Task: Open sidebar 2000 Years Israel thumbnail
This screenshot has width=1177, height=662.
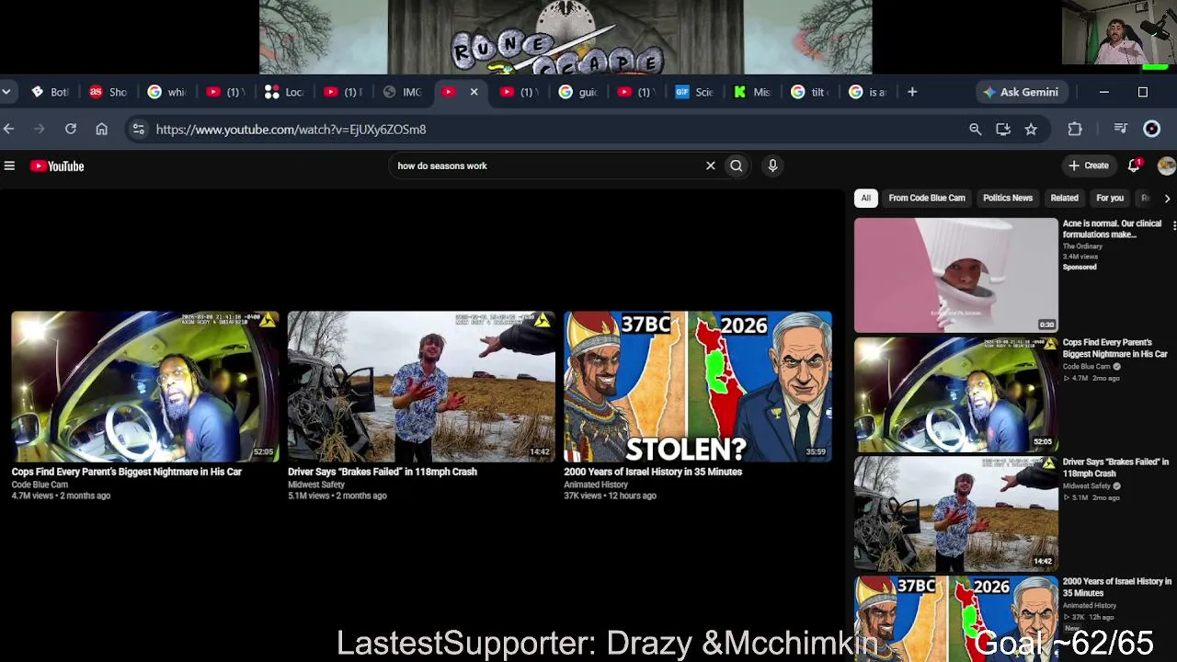Action: coord(956,620)
